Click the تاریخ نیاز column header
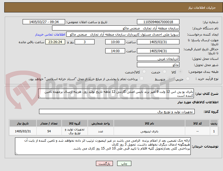223x171 pixels. click(23, 123)
